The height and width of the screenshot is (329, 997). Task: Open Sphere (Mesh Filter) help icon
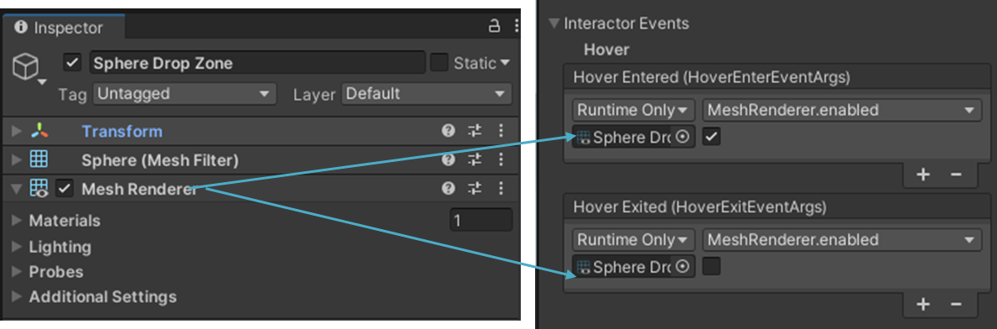pos(448,160)
